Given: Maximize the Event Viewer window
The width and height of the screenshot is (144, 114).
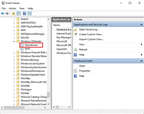Looking at the screenshot, I should 130,3.
